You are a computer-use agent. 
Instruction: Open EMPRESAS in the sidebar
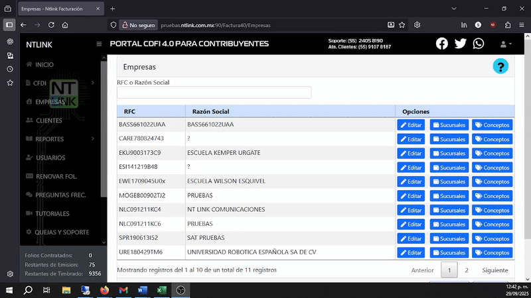50,102
